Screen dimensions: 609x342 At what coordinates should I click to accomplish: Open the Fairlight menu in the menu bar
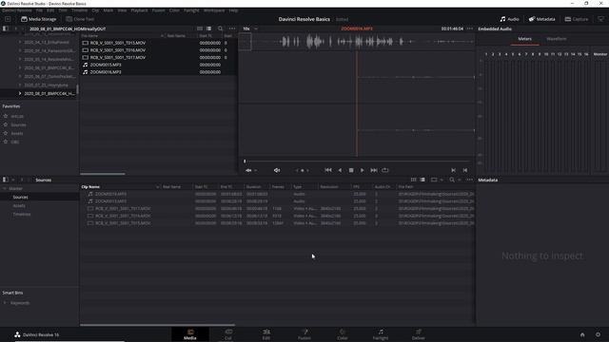(191, 10)
